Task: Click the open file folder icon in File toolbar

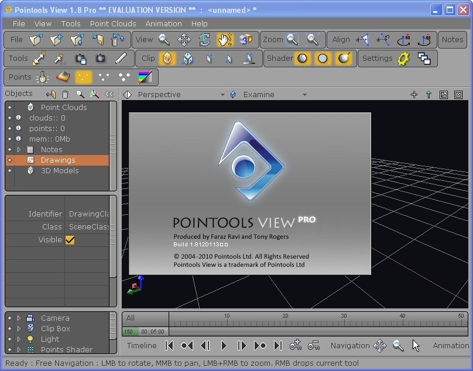Action: click(36, 40)
